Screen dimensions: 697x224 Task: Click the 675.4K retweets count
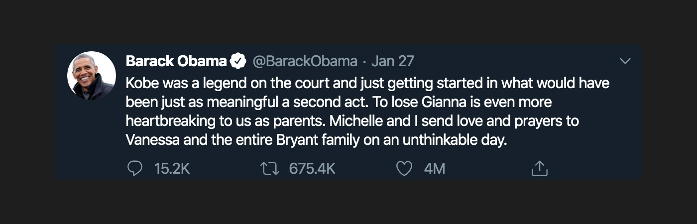tap(312, 169)
